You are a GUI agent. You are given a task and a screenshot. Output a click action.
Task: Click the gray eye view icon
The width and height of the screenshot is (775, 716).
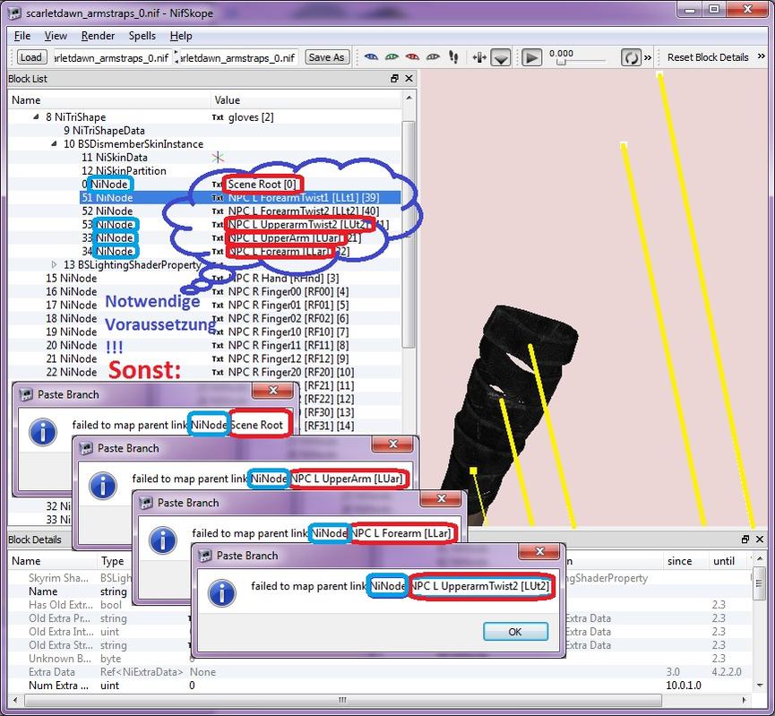pyautogui.click(x=433, y=57)
